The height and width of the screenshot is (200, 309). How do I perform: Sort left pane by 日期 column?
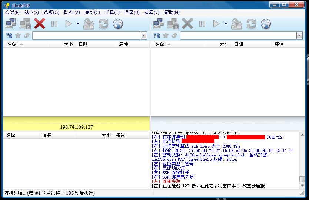(95, 44)
